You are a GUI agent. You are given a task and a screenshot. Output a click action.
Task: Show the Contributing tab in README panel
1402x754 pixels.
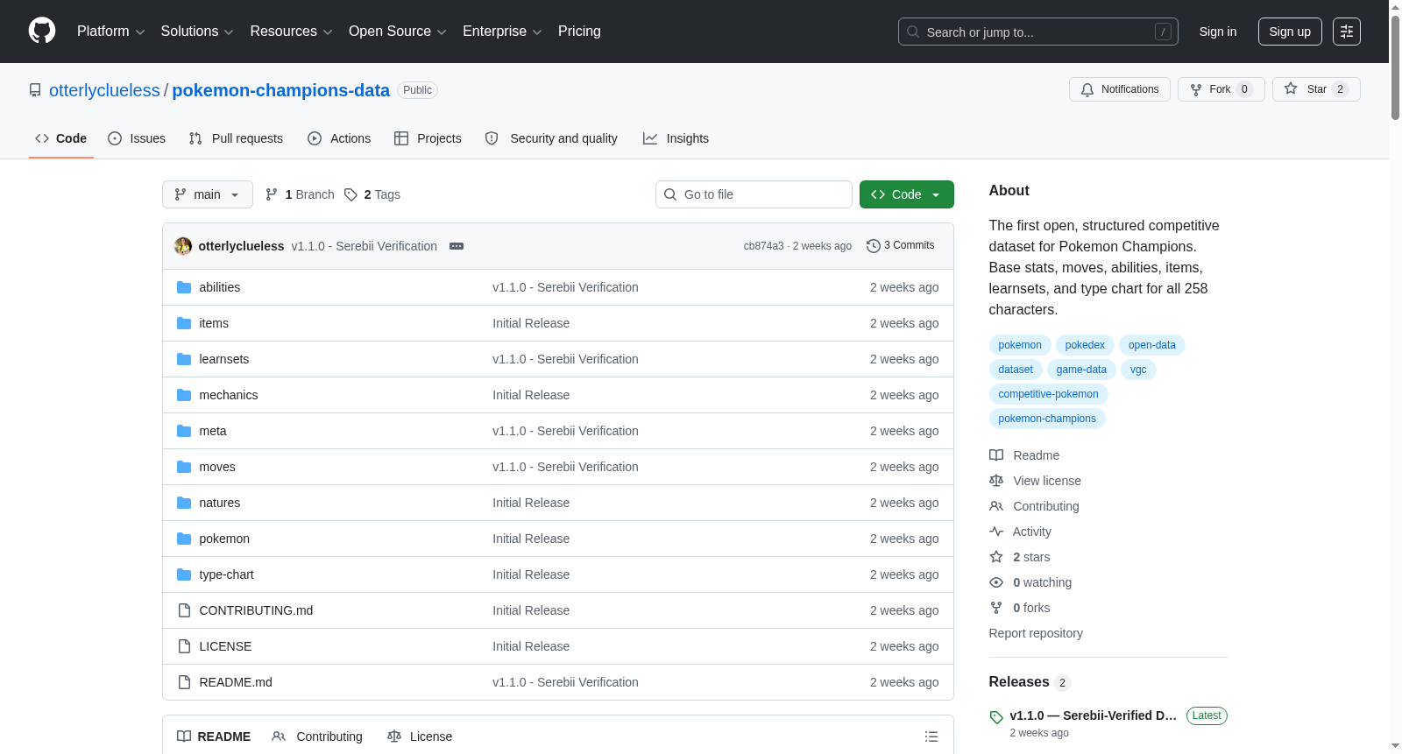pyautogui.click(x=317, y=736)
